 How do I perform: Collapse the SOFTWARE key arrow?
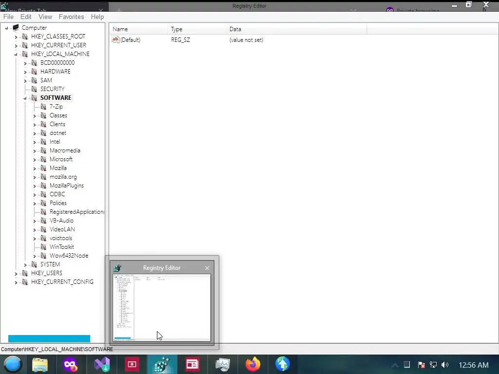point(25,98)
